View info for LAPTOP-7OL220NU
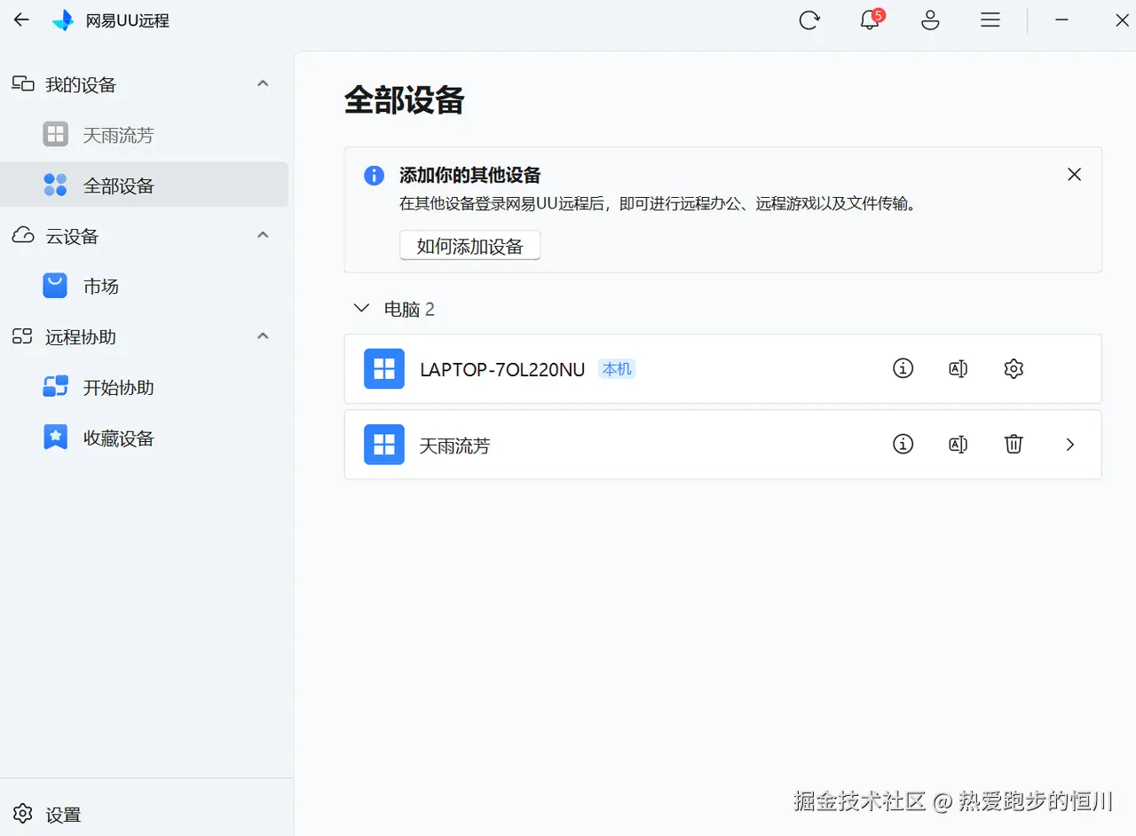Image resolution: width=1136 pixels, height=836 pixels. pos(903,368)
